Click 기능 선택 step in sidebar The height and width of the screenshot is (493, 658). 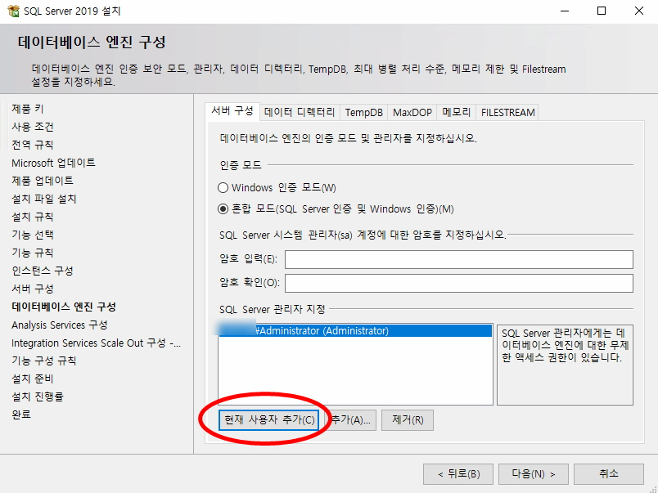[x=33, y=235]
